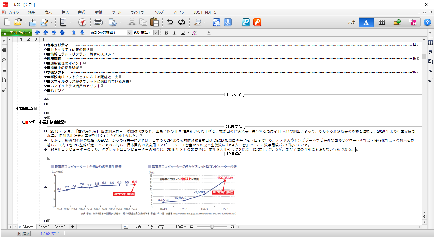Screen dimensions: 434x237
Task: Click the blue microphone icon
Action: point(227,22)
